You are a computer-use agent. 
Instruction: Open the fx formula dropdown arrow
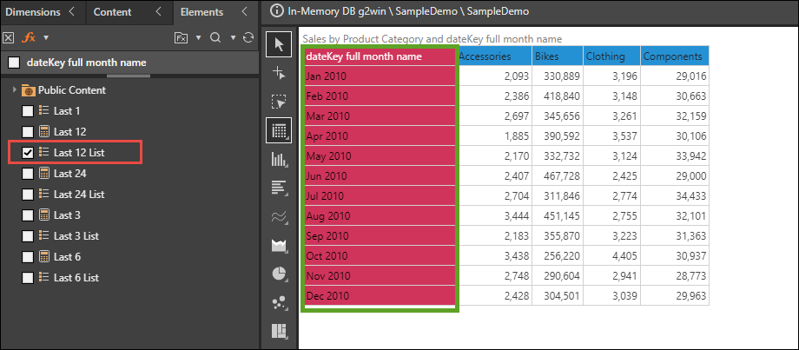click(x=45, y=38)
